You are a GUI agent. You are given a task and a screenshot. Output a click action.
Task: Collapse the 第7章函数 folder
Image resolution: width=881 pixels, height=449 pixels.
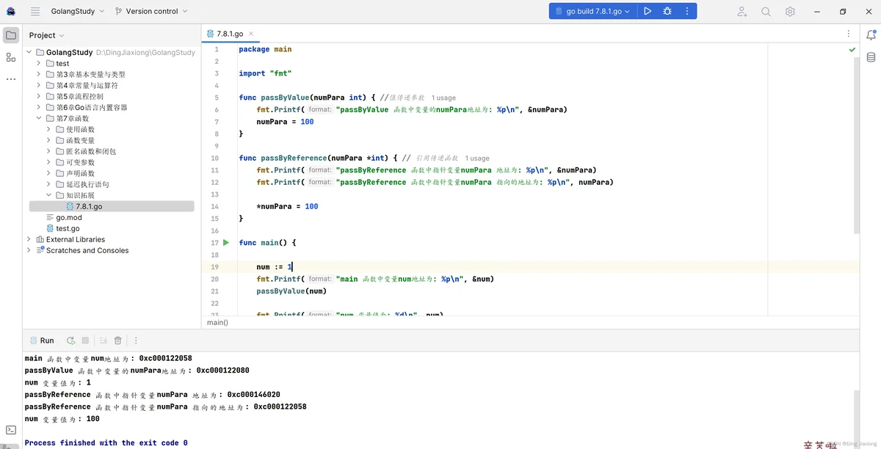click(x=40, y=118)
